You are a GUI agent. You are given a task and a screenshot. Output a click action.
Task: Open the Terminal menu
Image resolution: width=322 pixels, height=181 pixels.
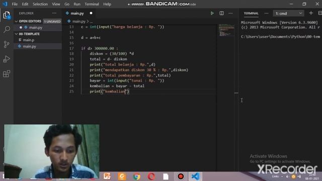point(92,4)
